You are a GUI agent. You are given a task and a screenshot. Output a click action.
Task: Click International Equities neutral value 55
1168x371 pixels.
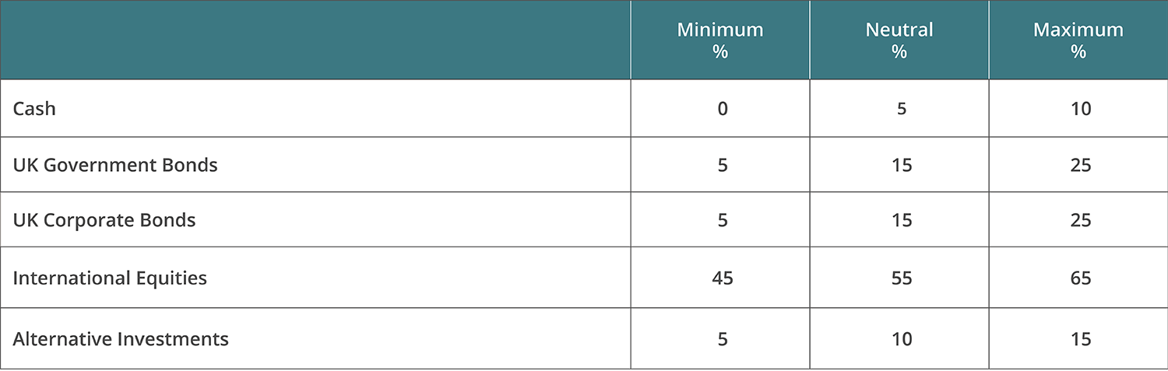[x=902, y=278]
